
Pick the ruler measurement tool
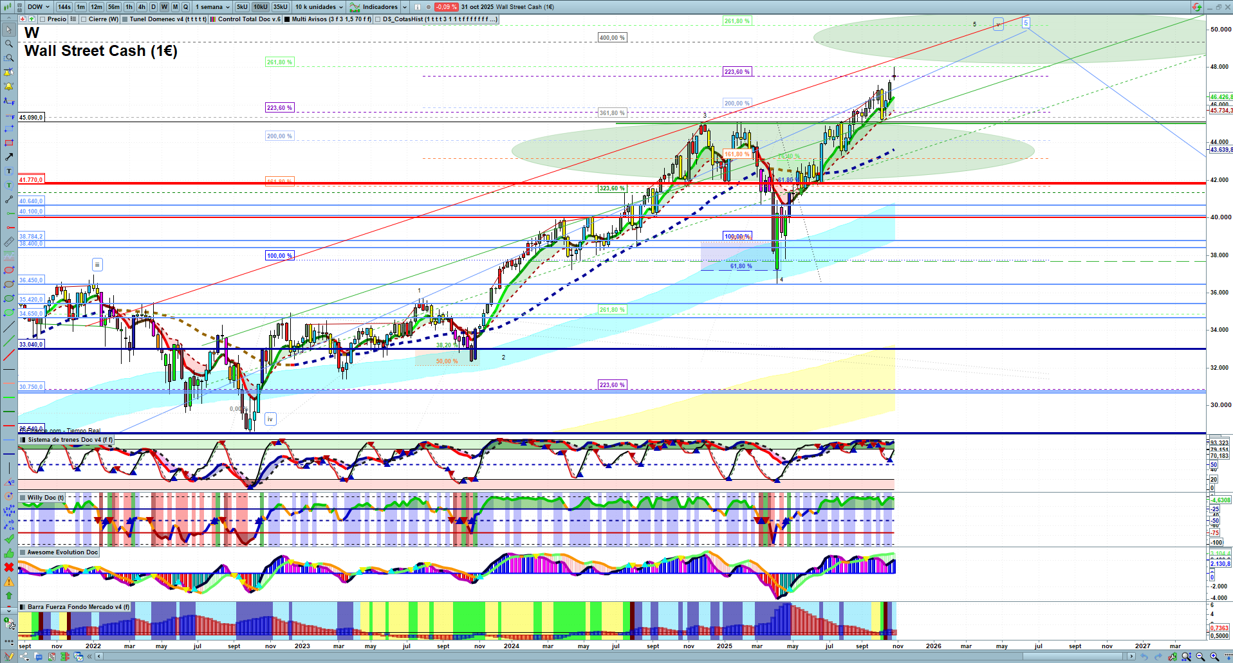(x=9, y=242)
